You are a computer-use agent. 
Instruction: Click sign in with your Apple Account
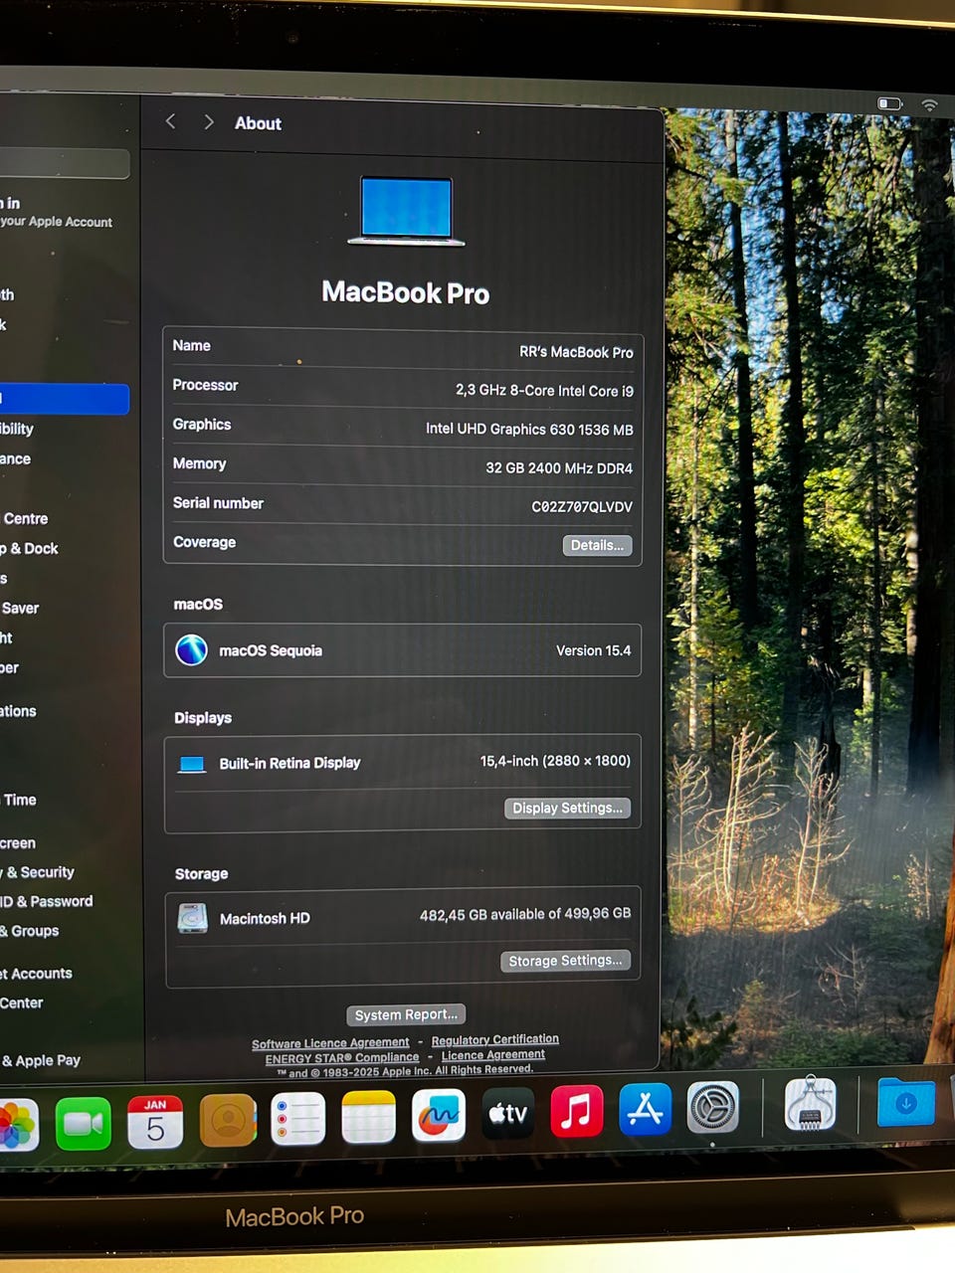point(56,213)
